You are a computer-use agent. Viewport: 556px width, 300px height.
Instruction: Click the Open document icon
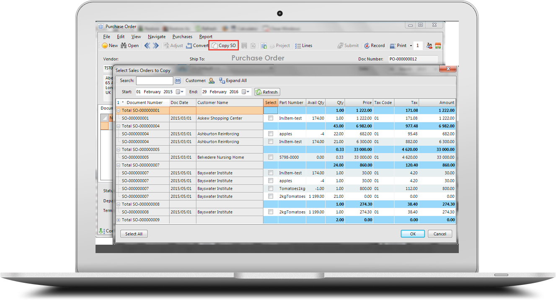[124, 46]
